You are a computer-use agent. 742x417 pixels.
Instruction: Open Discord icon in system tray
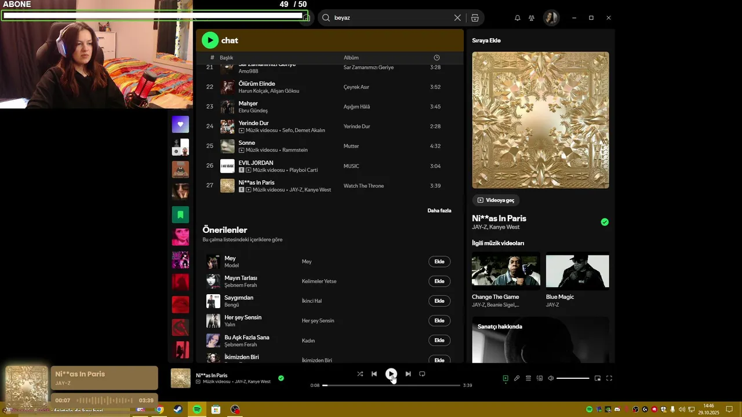tap(617, 409)
